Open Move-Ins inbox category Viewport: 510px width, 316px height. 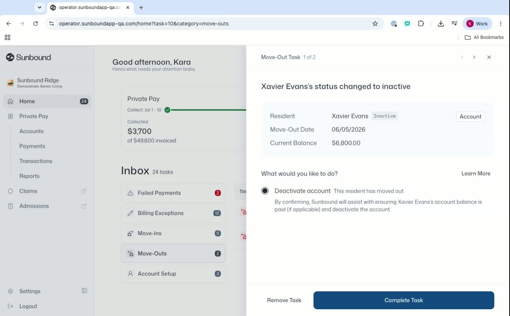173,233
